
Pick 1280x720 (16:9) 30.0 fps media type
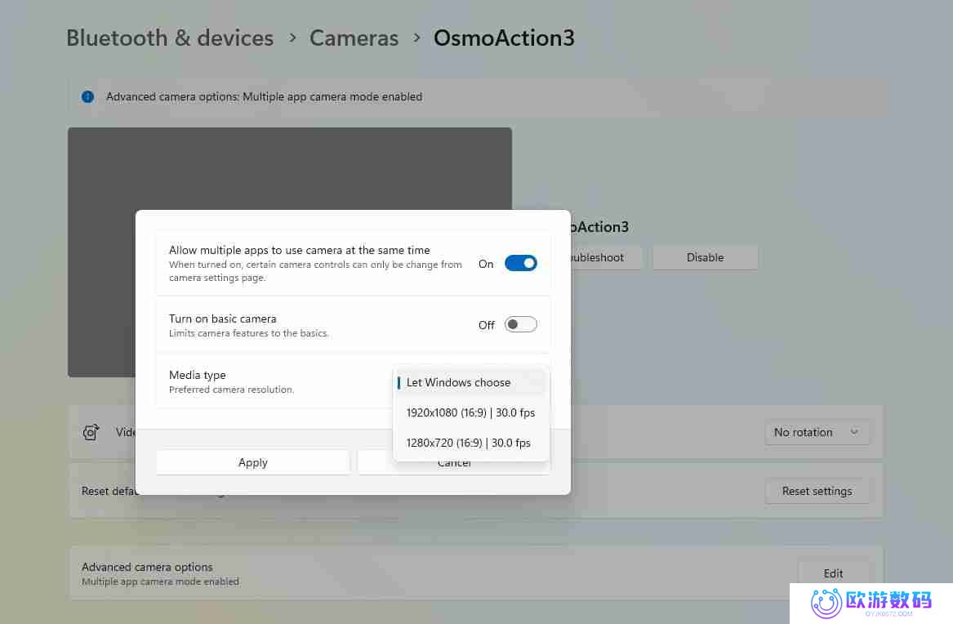pos(468,443)
